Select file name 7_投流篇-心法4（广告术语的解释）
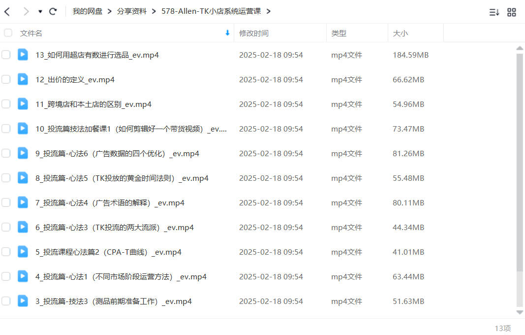The height and width of the screenshot is (335, 525). tap(110, 203)
